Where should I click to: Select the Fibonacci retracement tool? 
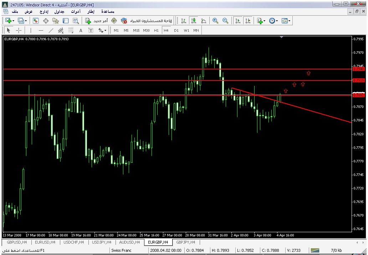coord(71,31)
